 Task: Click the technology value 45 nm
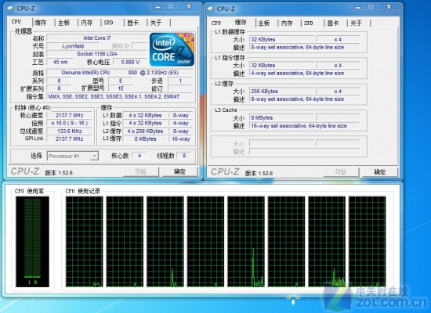click(60, 62)
